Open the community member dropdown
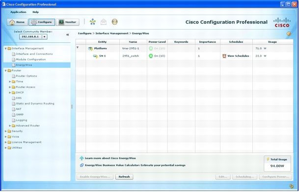This screenshot has height=192, width=299. pyautogui.click(x=44, y=37)
